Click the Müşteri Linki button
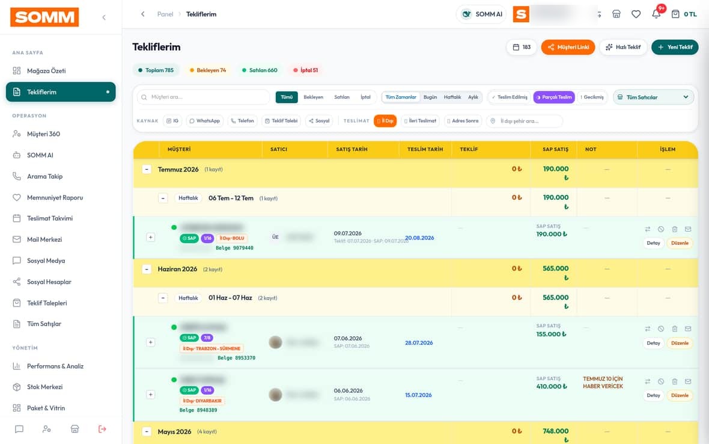The width and height of the screenshot is (709, 444). [568, 47]
